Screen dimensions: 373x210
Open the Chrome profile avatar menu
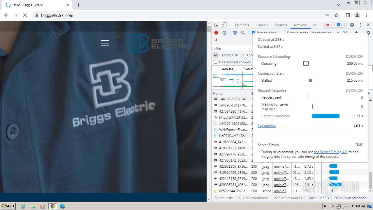click(x=357, y=15)
